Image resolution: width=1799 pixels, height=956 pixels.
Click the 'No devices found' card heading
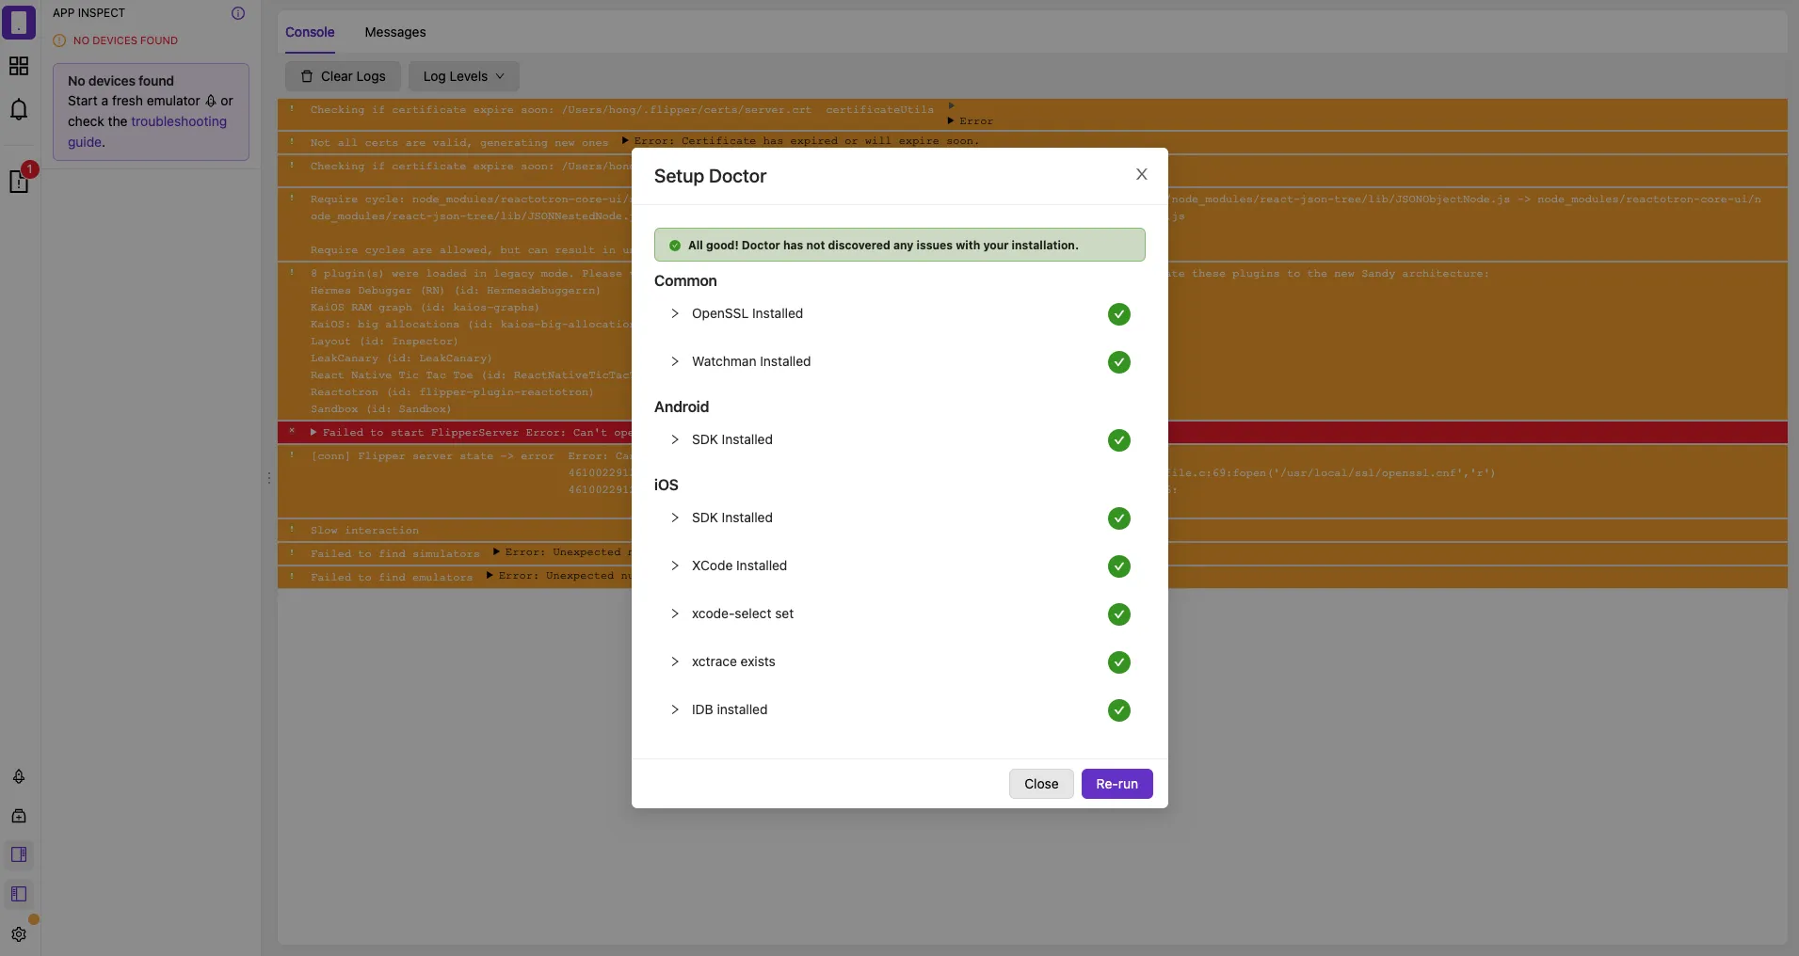click(120, 81)
